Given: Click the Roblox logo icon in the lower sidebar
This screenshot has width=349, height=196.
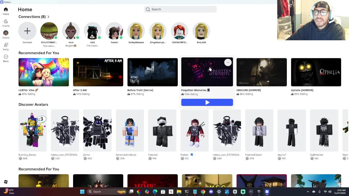Looking at the screenshot, I should (x=6, y=182).
